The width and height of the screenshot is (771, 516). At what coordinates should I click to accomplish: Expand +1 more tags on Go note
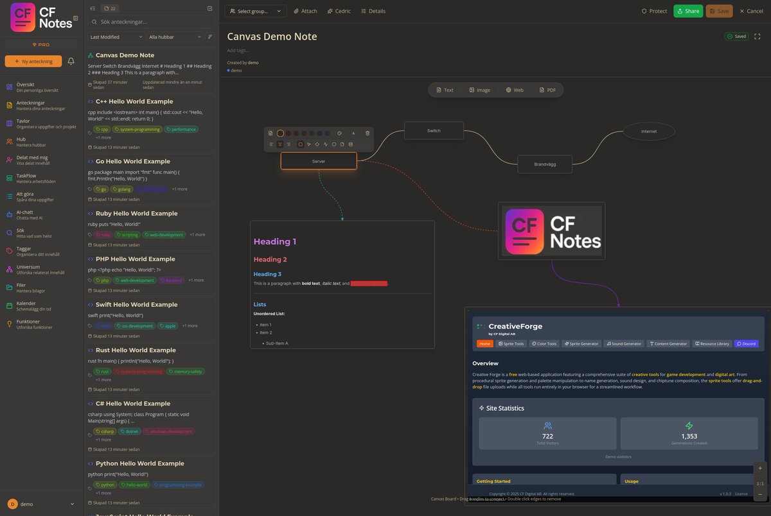(x=180, y=189)
